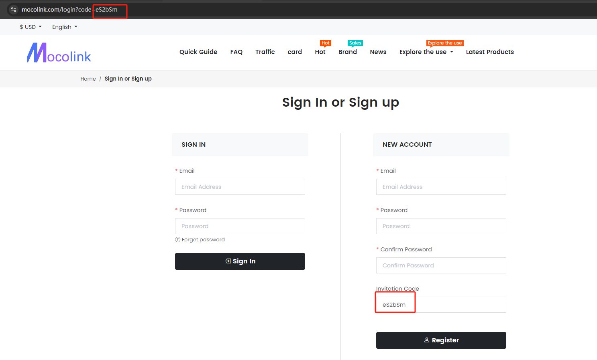Open the English language dropdown
The image size is (597, 360).
coord(65,27)
